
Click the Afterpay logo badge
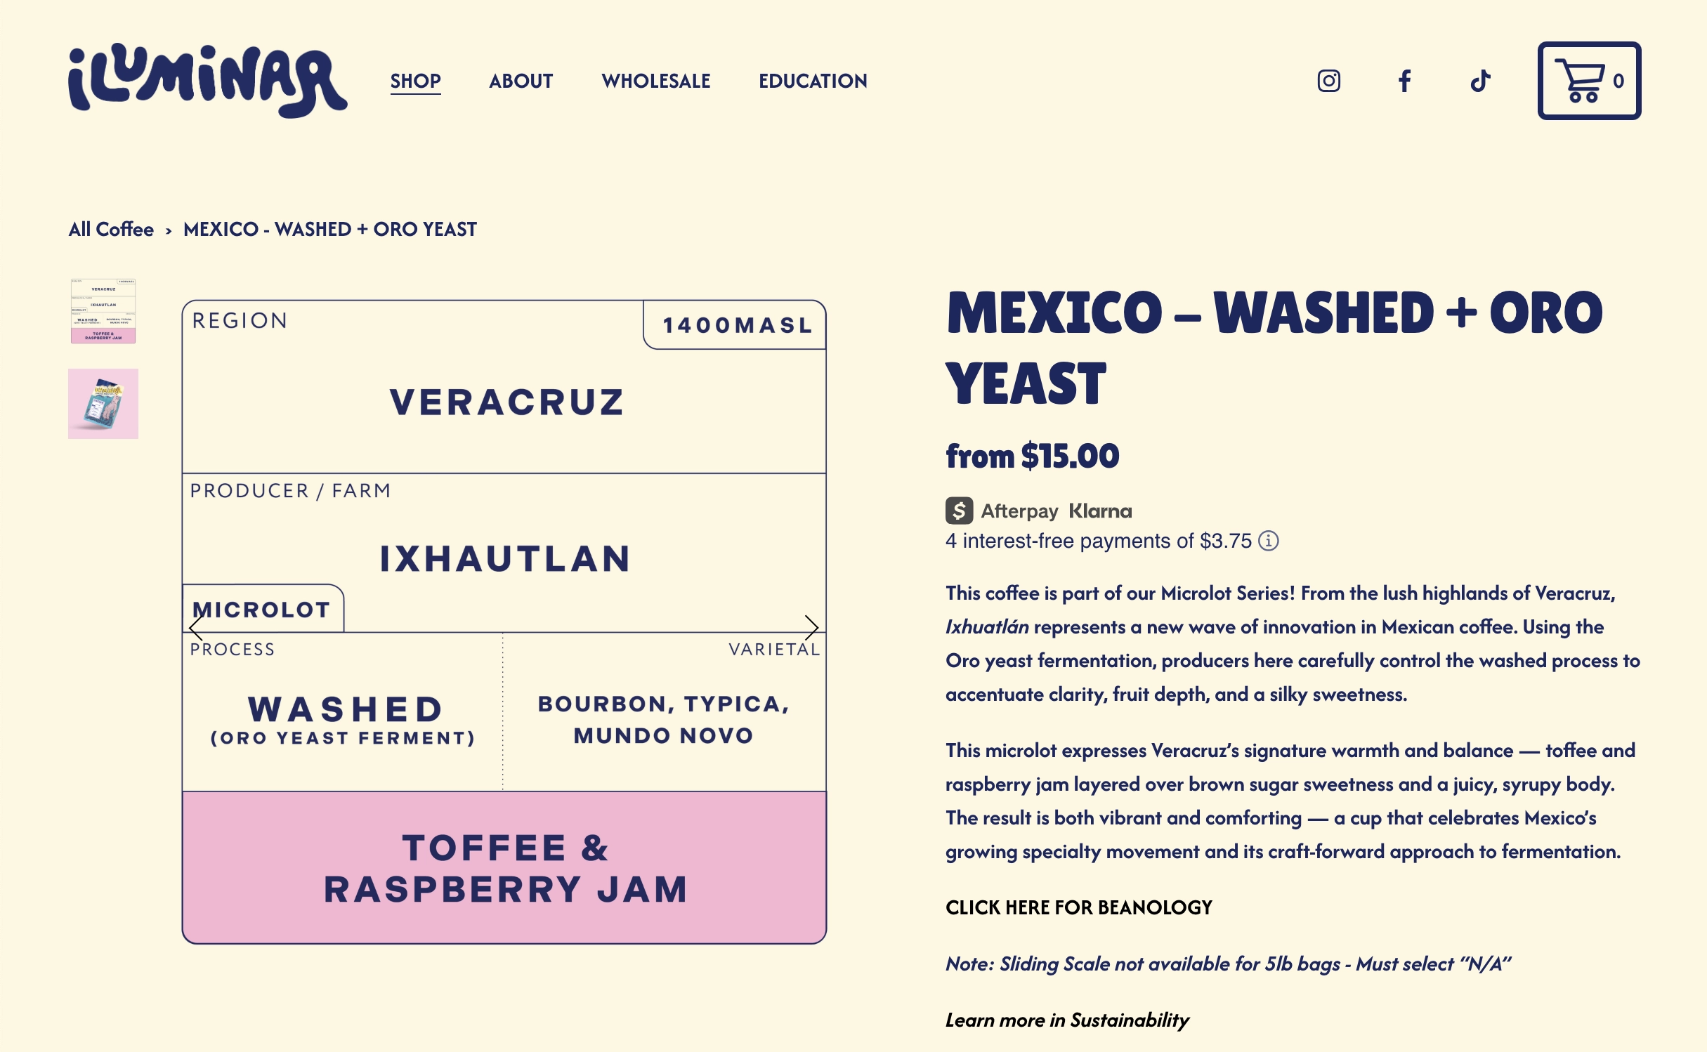tap(1002, 511)
